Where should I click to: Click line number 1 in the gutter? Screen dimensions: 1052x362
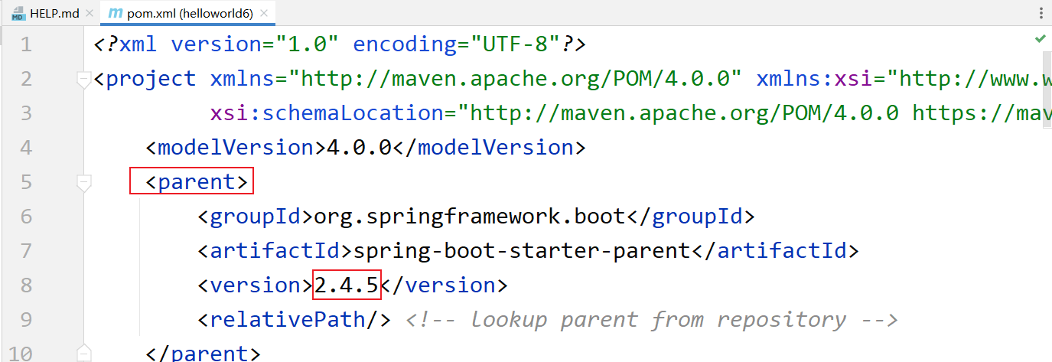click(x=26, y=44)
